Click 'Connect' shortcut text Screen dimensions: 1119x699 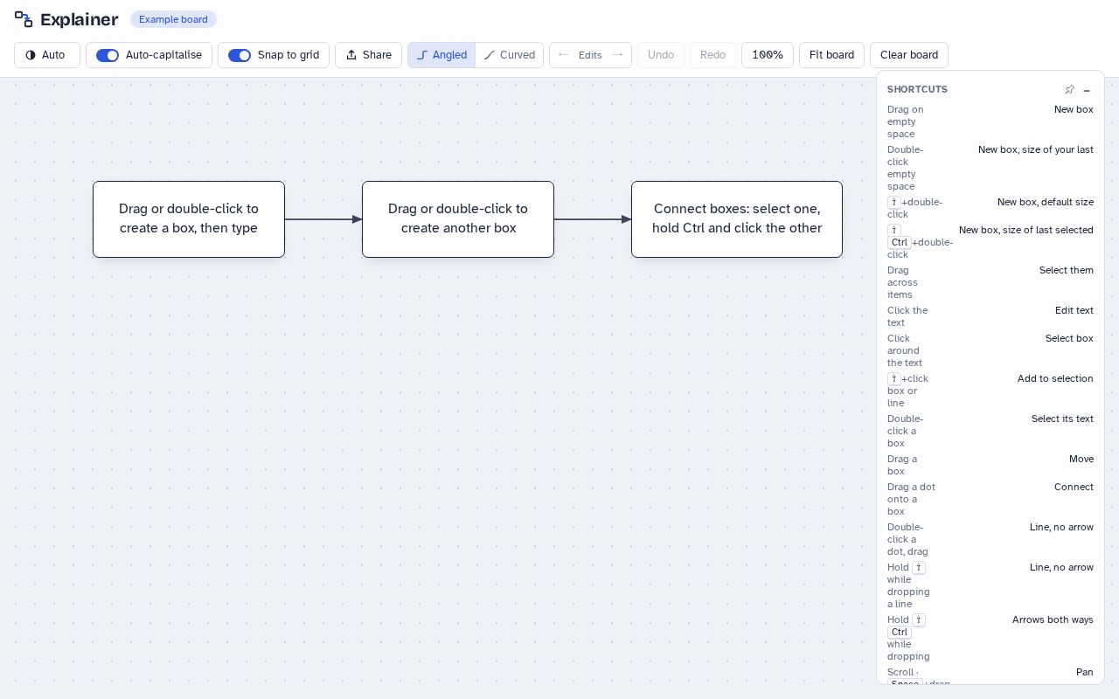(x=1074, y=487)
